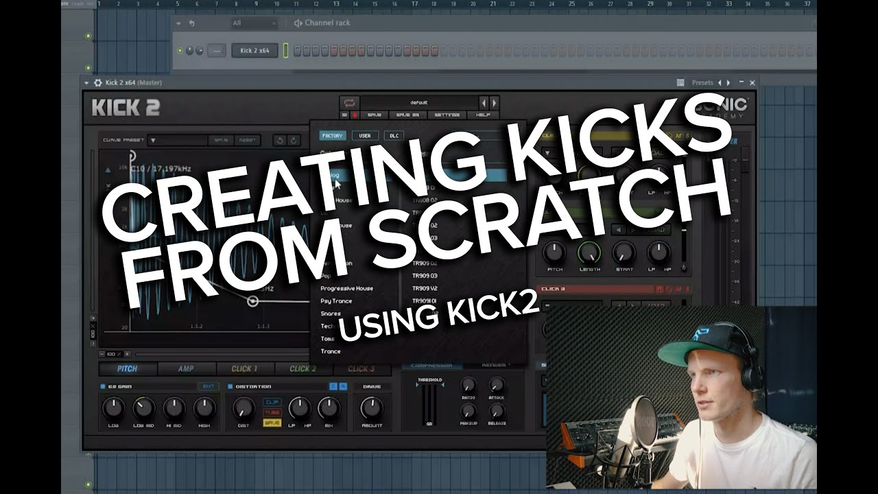878x494 pixels.
Task: Open the small list icon beside Save
Action: [345, 115]
